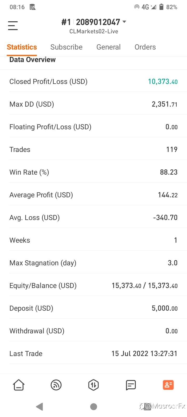Tap the trade arrows hexagon icon
This screenshot has width=187, height=417.
(x=94, y=385)
